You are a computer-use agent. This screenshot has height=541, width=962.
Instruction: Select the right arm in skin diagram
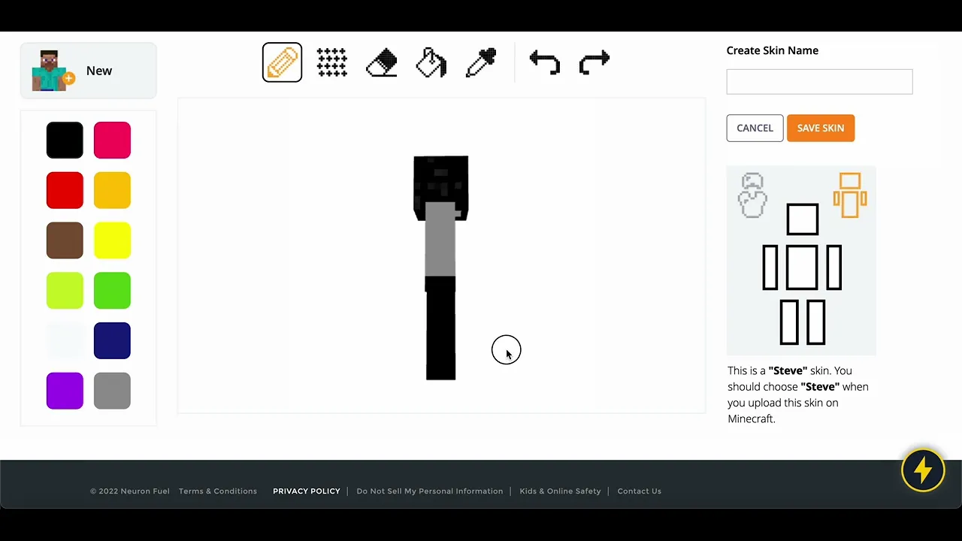point(833,267)
